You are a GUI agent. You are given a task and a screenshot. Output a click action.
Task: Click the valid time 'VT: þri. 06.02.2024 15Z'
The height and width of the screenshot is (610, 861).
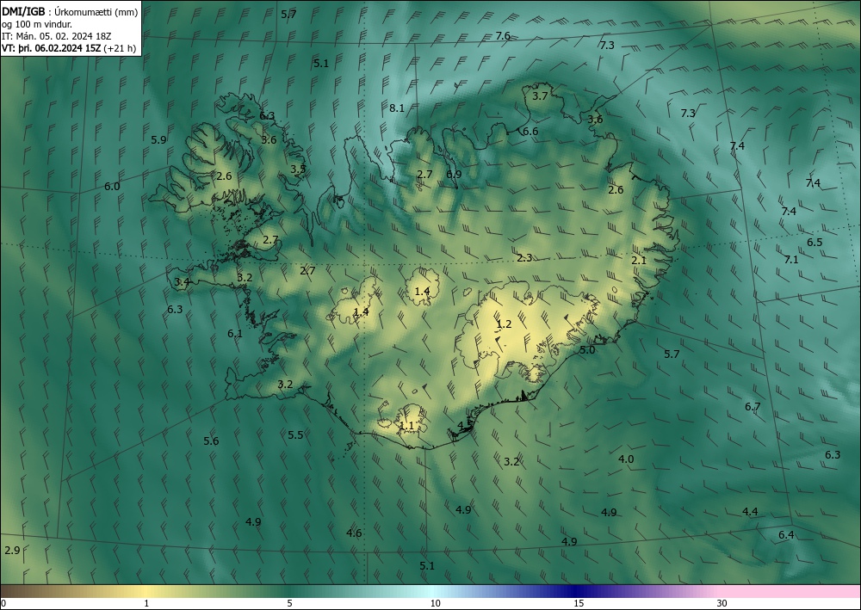(51, 48)
